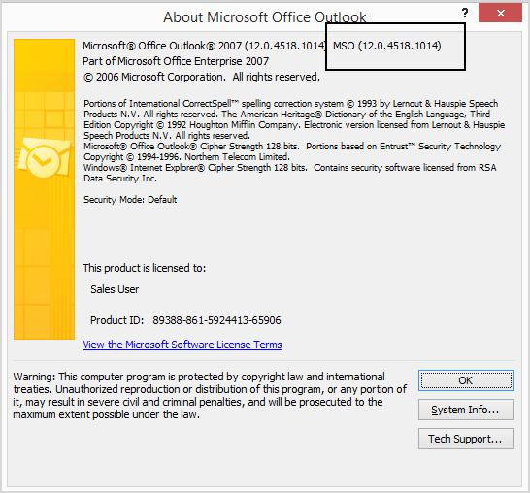Select the Product ID number 89388-861-5924413-65906
Viewport: 530px width, 493px height.
[216, 320]
